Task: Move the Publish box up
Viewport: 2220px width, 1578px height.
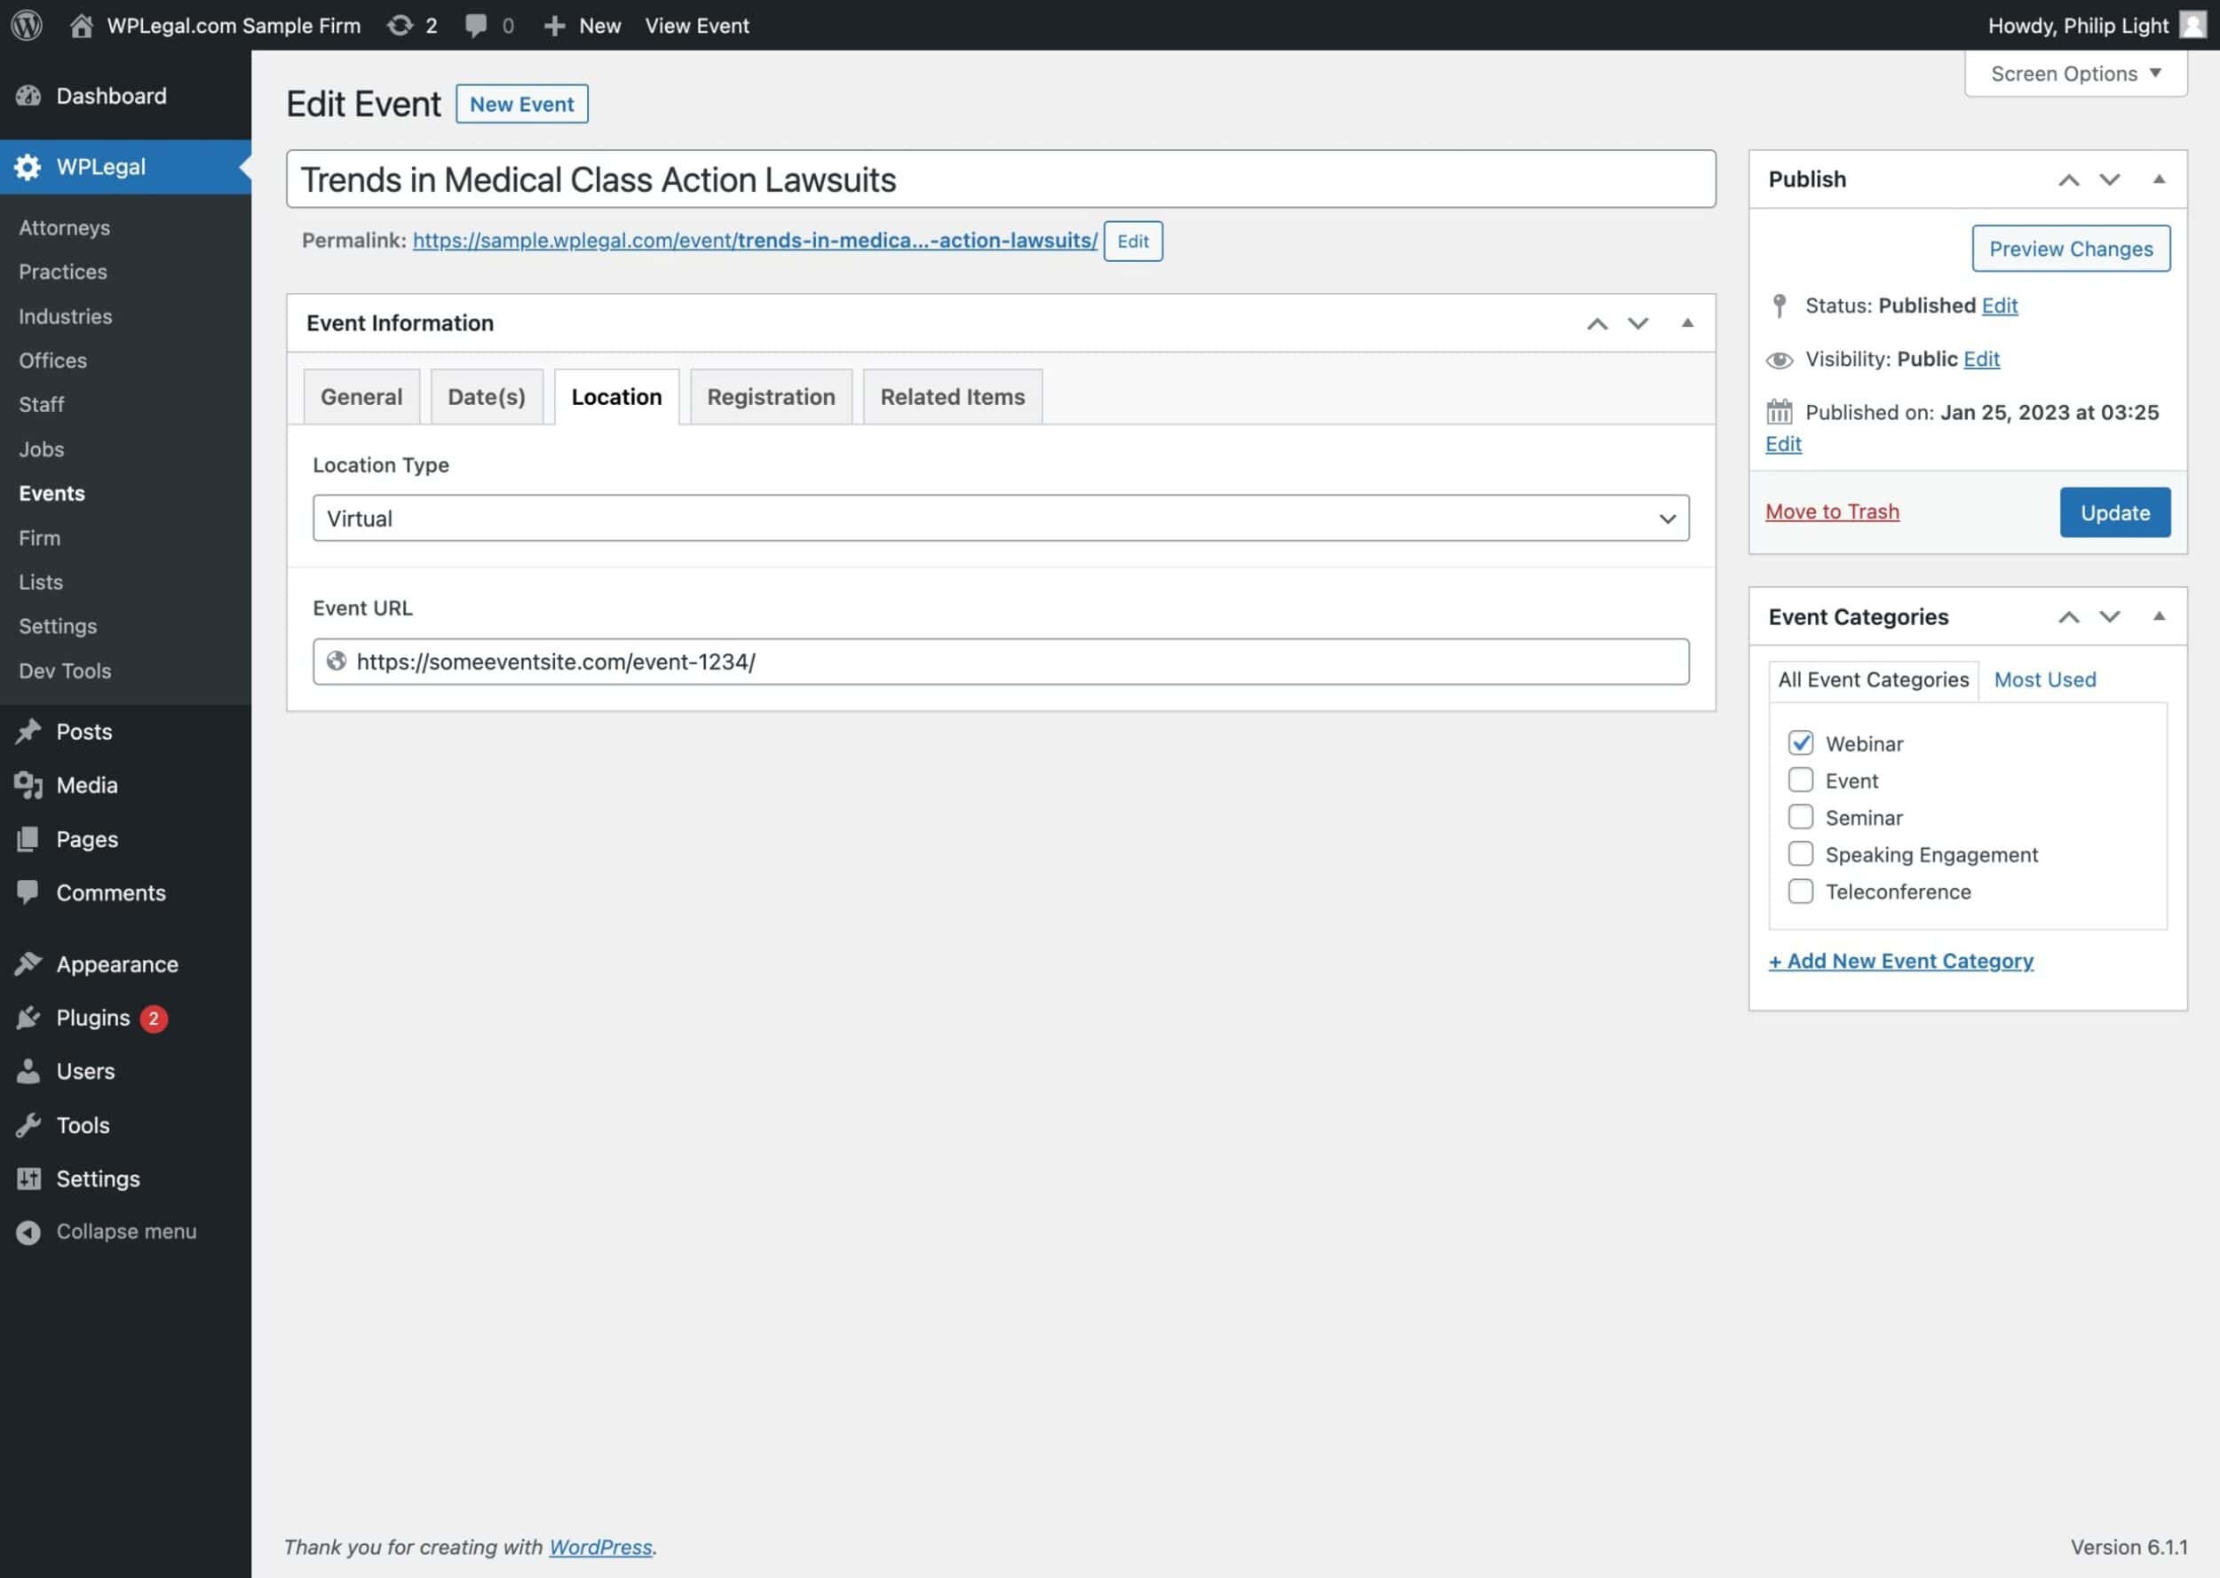Action: tap(2068, 179)
